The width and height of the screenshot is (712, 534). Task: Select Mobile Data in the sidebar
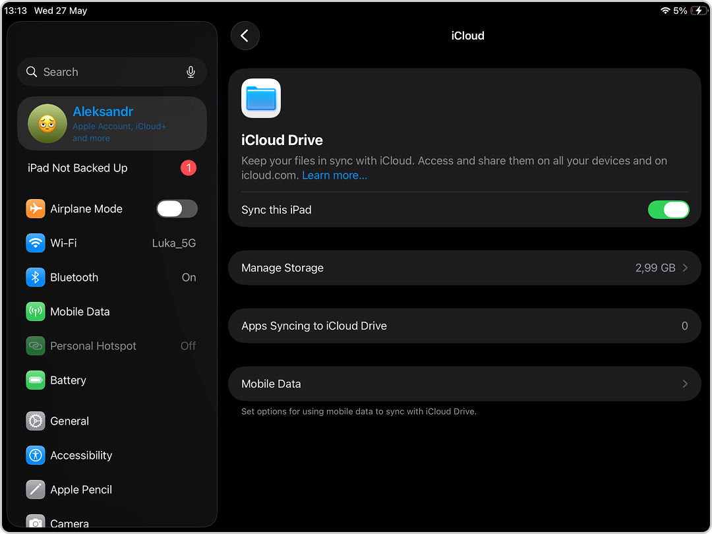(x=111, y=311)
